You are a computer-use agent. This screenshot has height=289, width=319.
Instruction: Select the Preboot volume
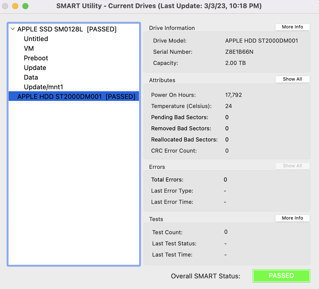[x=36, y=58]
